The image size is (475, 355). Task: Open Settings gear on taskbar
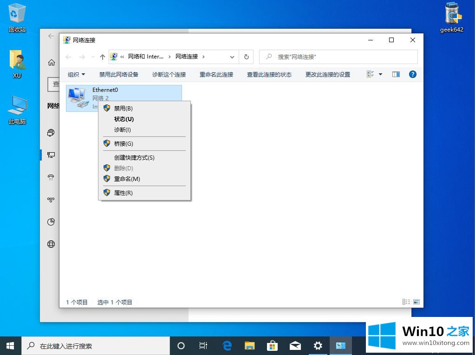click(x=318, y=346)
